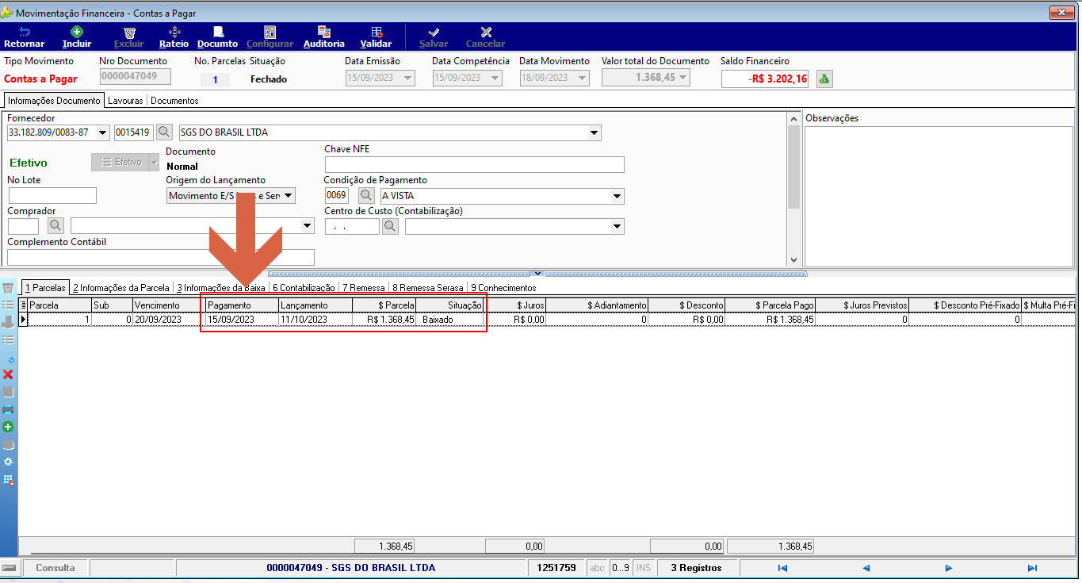Open Auditoria from the toolbar
This screenshot has width=1082, height=583.
pyautogui.click(x=324, y=37)
